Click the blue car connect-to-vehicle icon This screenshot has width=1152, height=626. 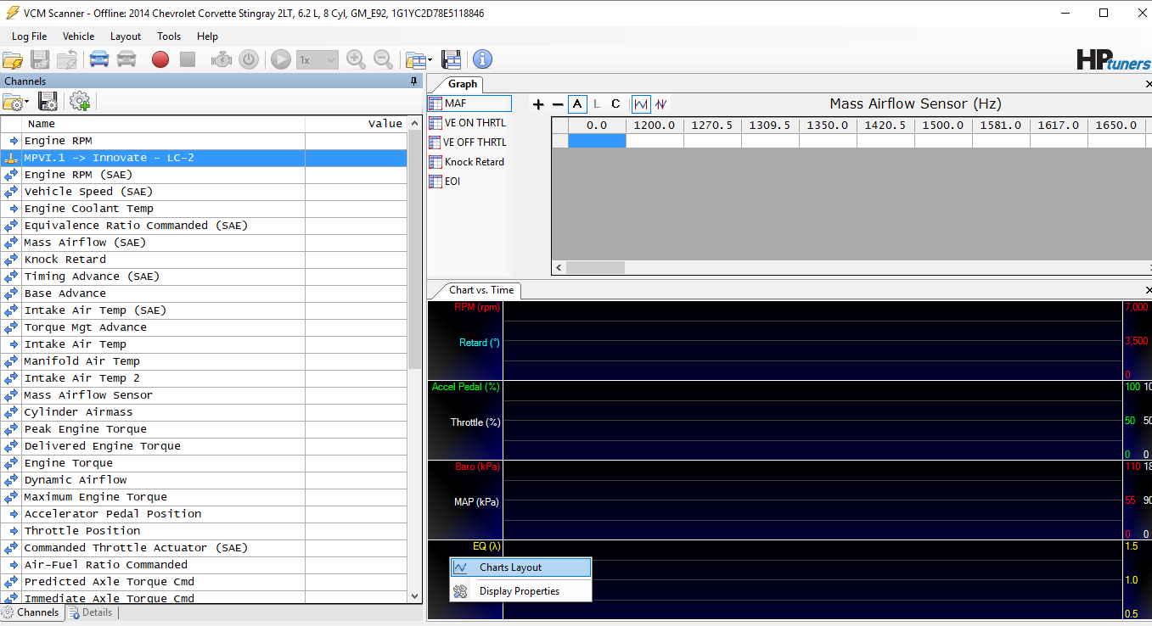pos(99,59)
